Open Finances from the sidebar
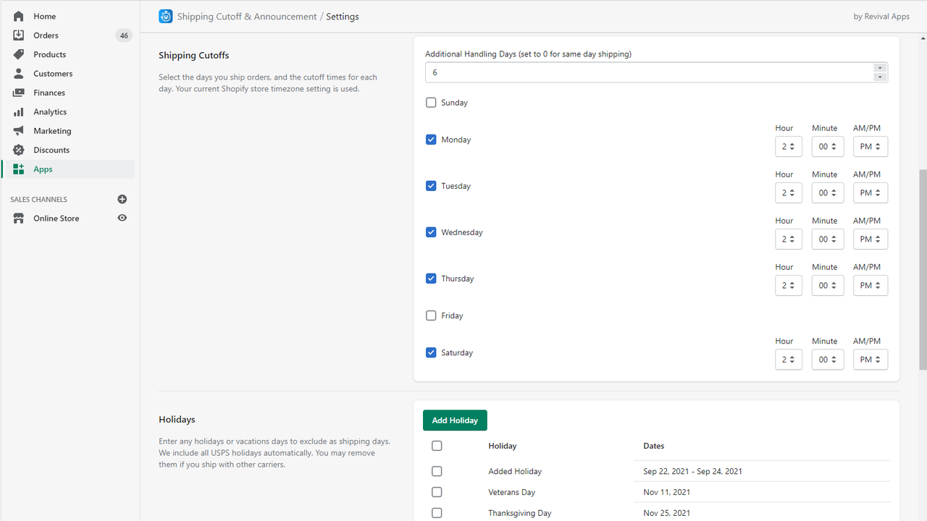 [17, 93]
